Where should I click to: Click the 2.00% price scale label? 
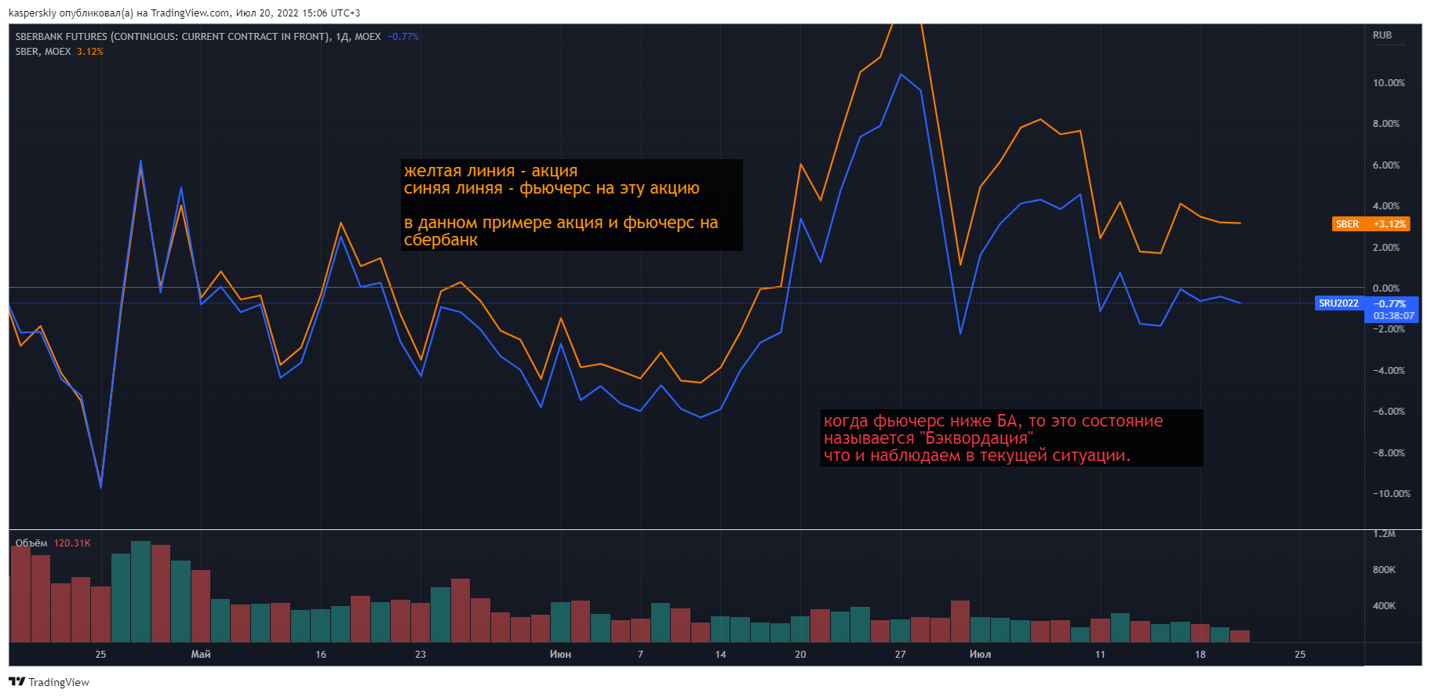1386,248
